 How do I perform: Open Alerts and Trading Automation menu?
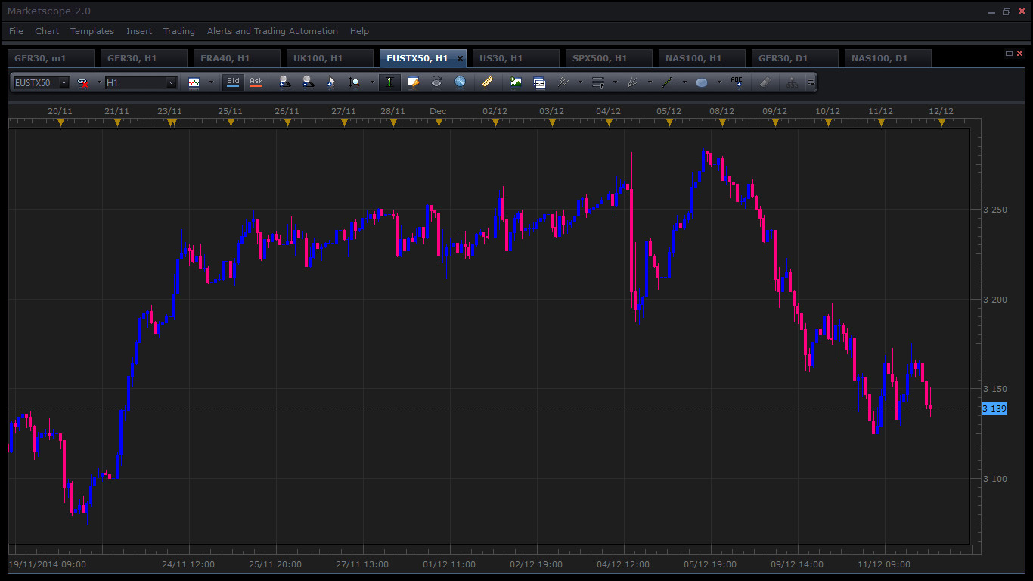pos(272,31)
